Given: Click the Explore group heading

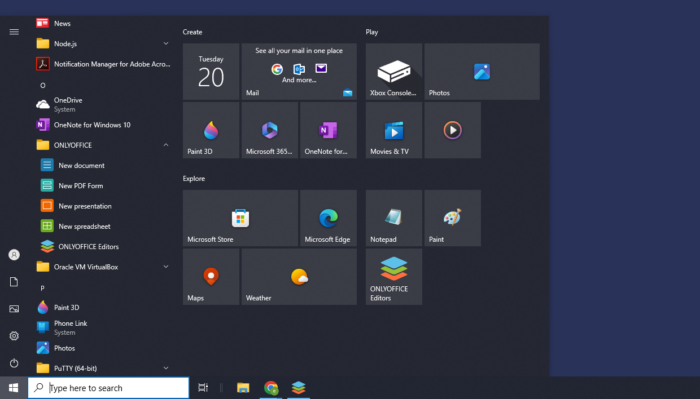Looking at the screenshot, I should tap(194, 179).
